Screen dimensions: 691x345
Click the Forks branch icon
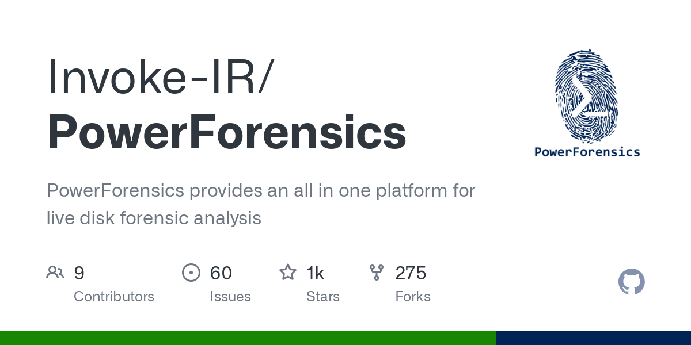[377, 272]
